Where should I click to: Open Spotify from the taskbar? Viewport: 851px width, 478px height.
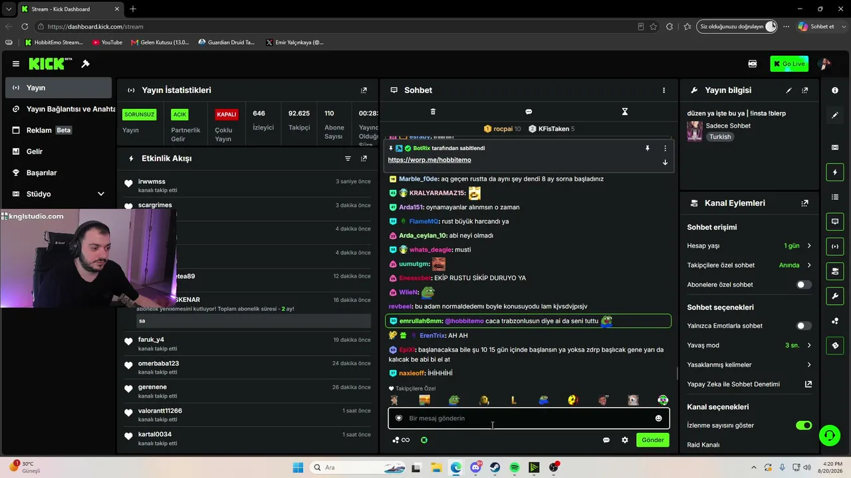tap(515, 467)
